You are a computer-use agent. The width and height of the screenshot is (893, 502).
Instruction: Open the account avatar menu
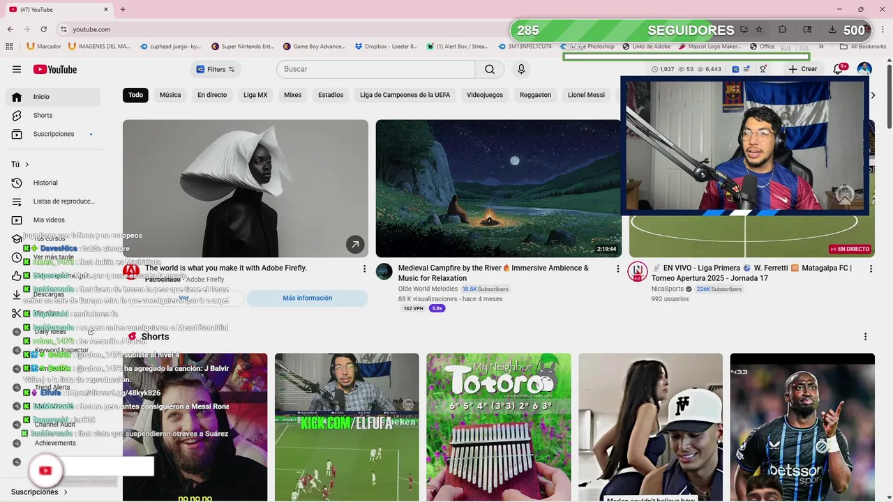[864, 69]
